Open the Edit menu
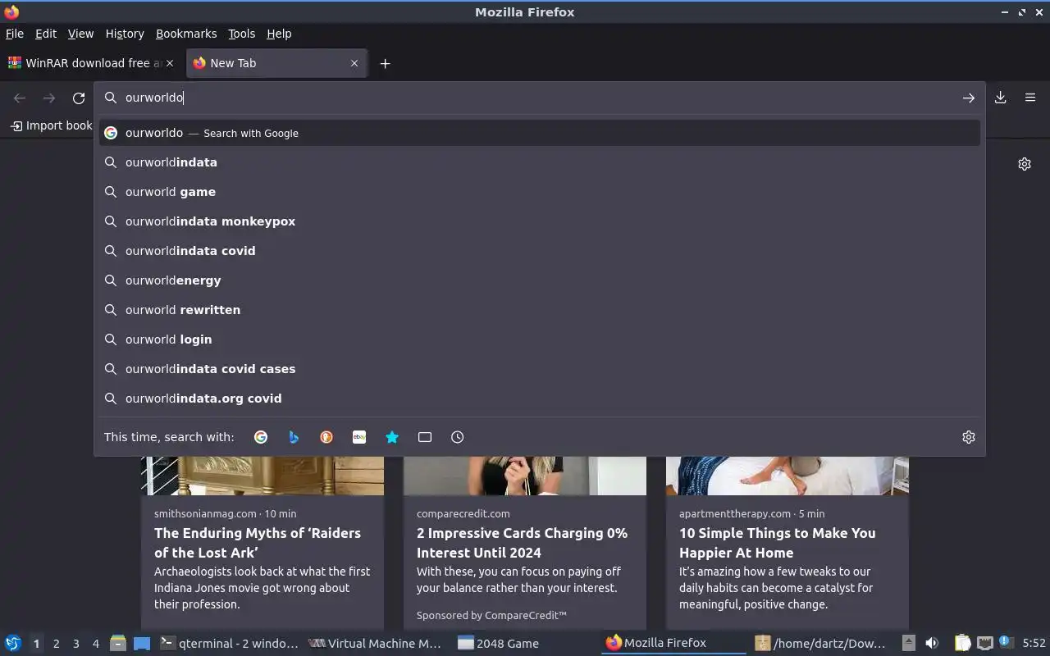 46,34
